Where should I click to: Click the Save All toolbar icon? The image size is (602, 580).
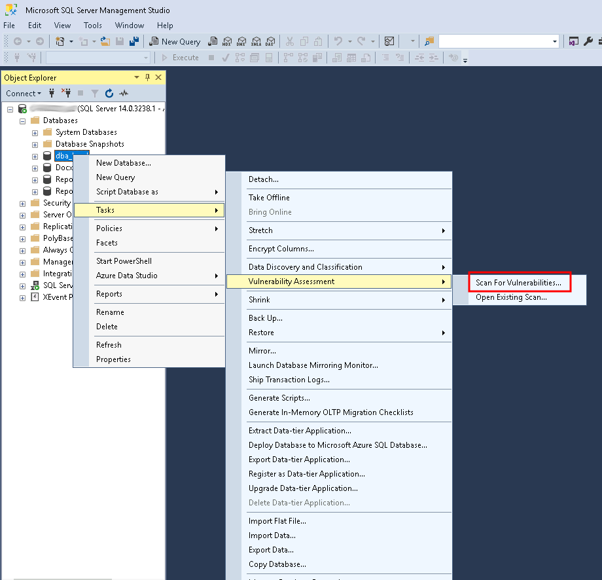pyautogui.click(x=134, y=41)
